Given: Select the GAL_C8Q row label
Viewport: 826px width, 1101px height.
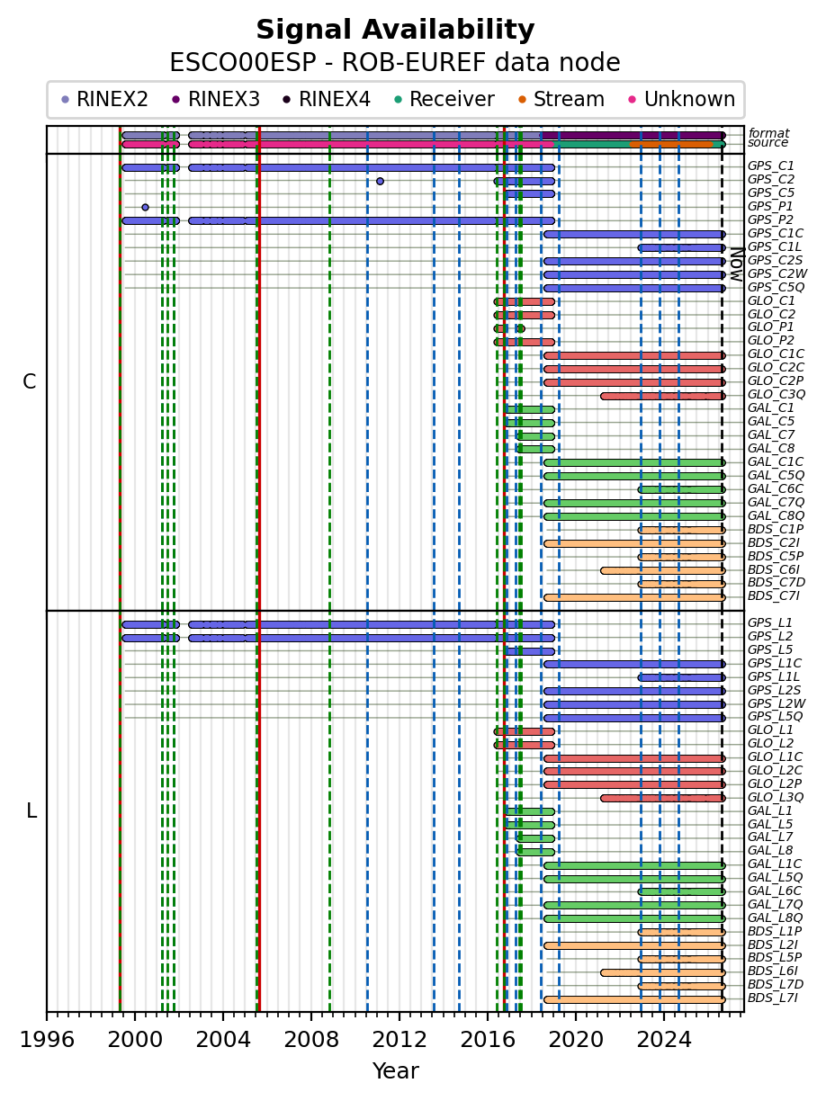Looking at the screenshot, I should click(x=776, y=515).
